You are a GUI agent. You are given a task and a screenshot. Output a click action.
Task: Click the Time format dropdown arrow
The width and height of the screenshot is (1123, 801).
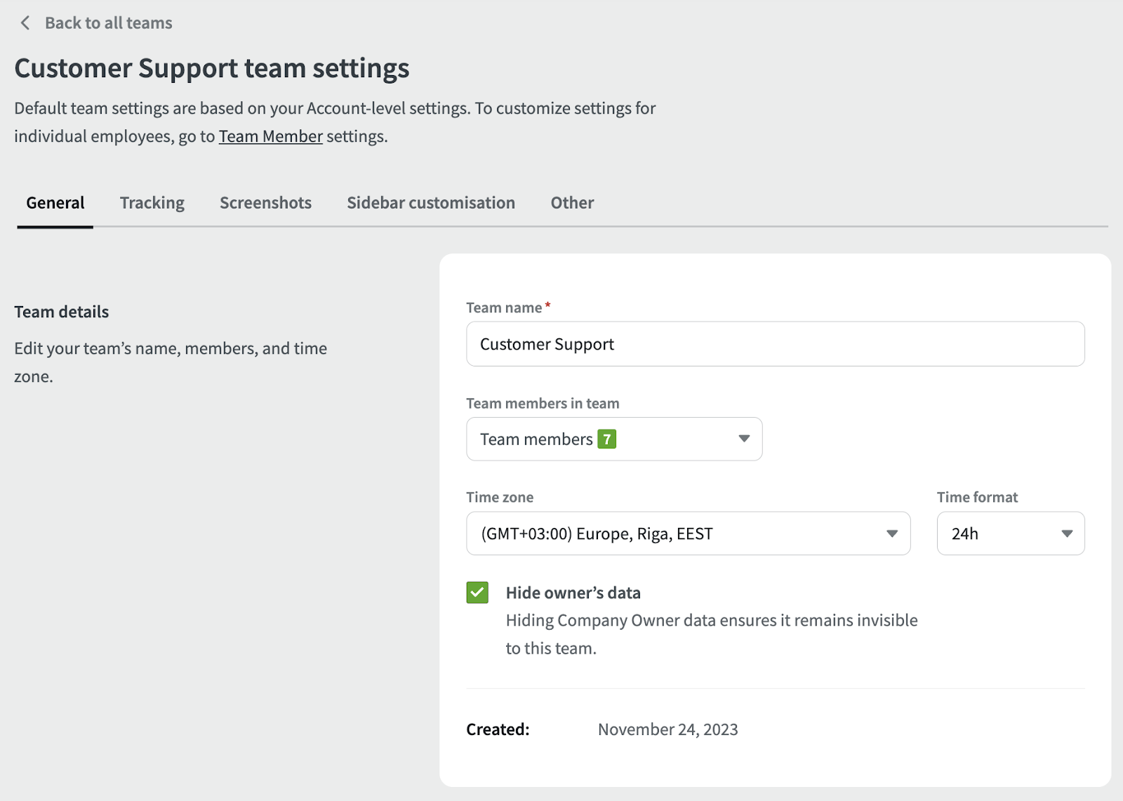click(1066, 534)
